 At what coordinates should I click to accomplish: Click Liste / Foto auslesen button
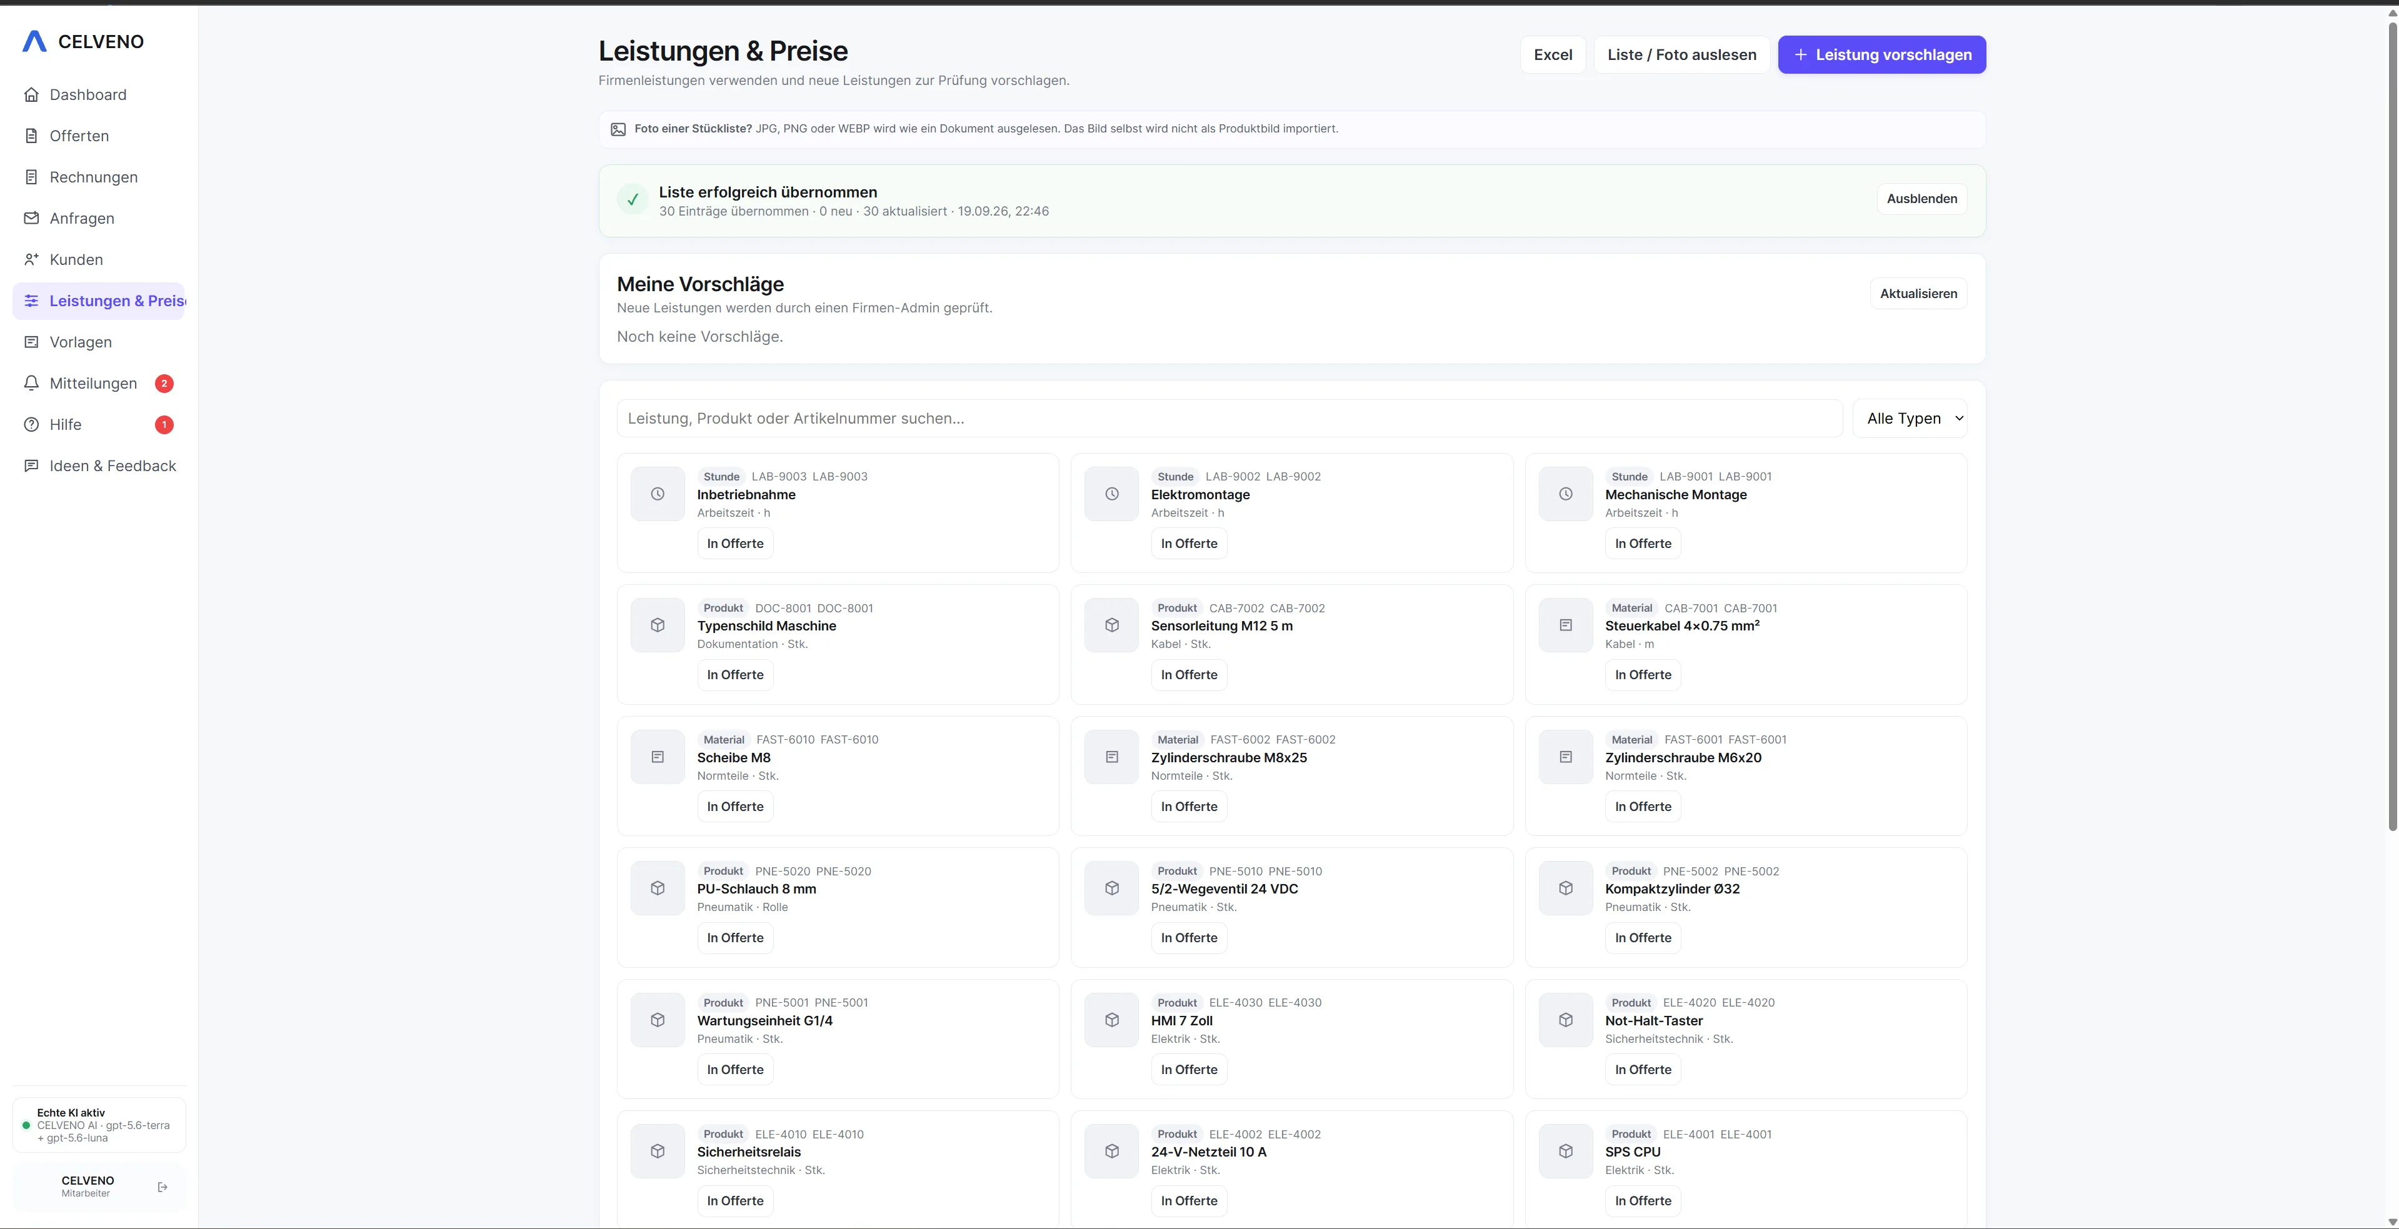pyautogui.click(x=1681, y=55)
